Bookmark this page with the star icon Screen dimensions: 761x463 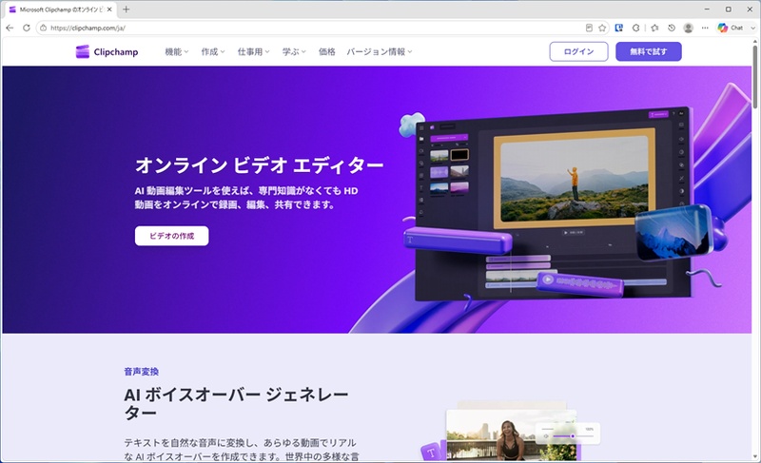pos(602,29)
